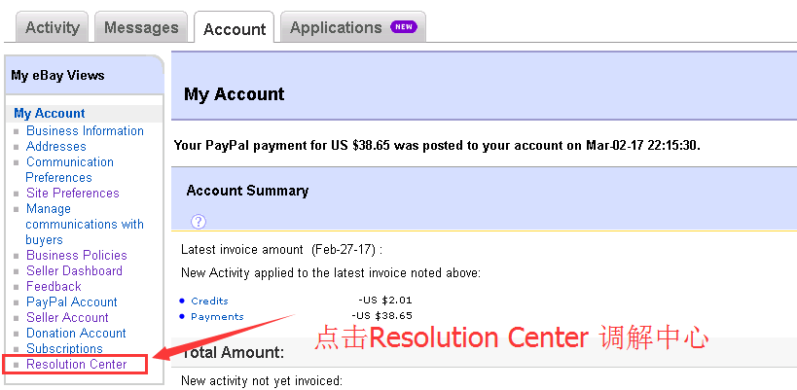Open Communication Preferences link
Image resolution: width=797 pixels, height=390 pixels.
click(70, 170)
